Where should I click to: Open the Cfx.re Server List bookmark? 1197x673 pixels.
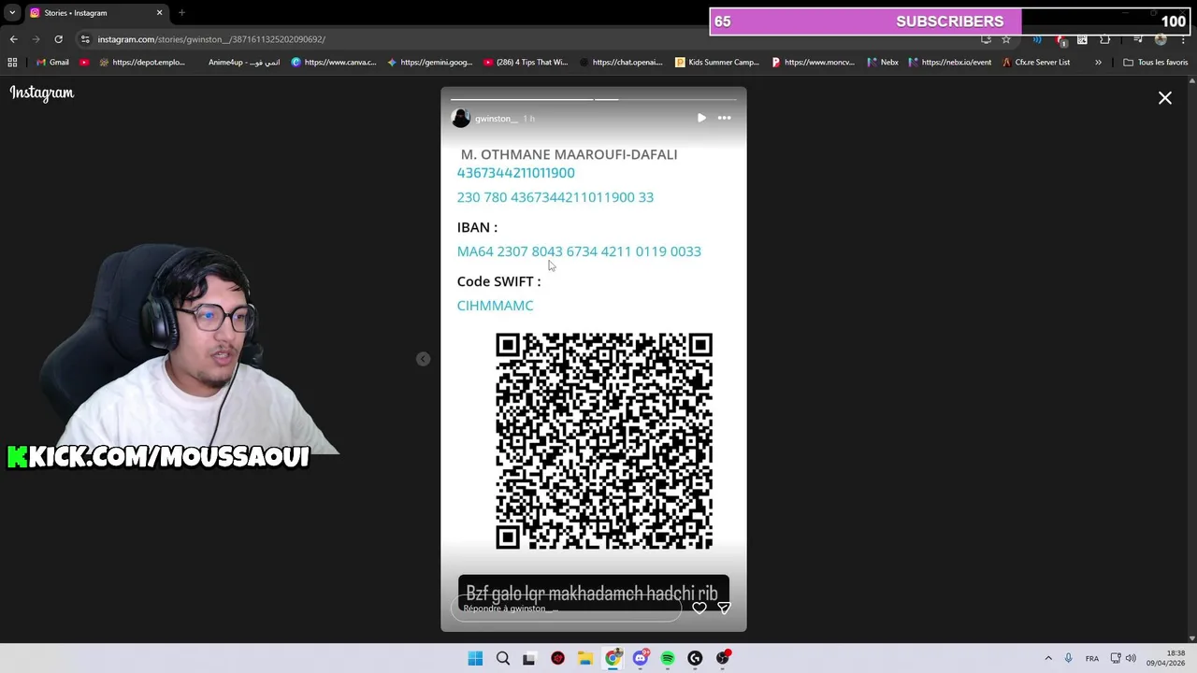pos(1035,63)
